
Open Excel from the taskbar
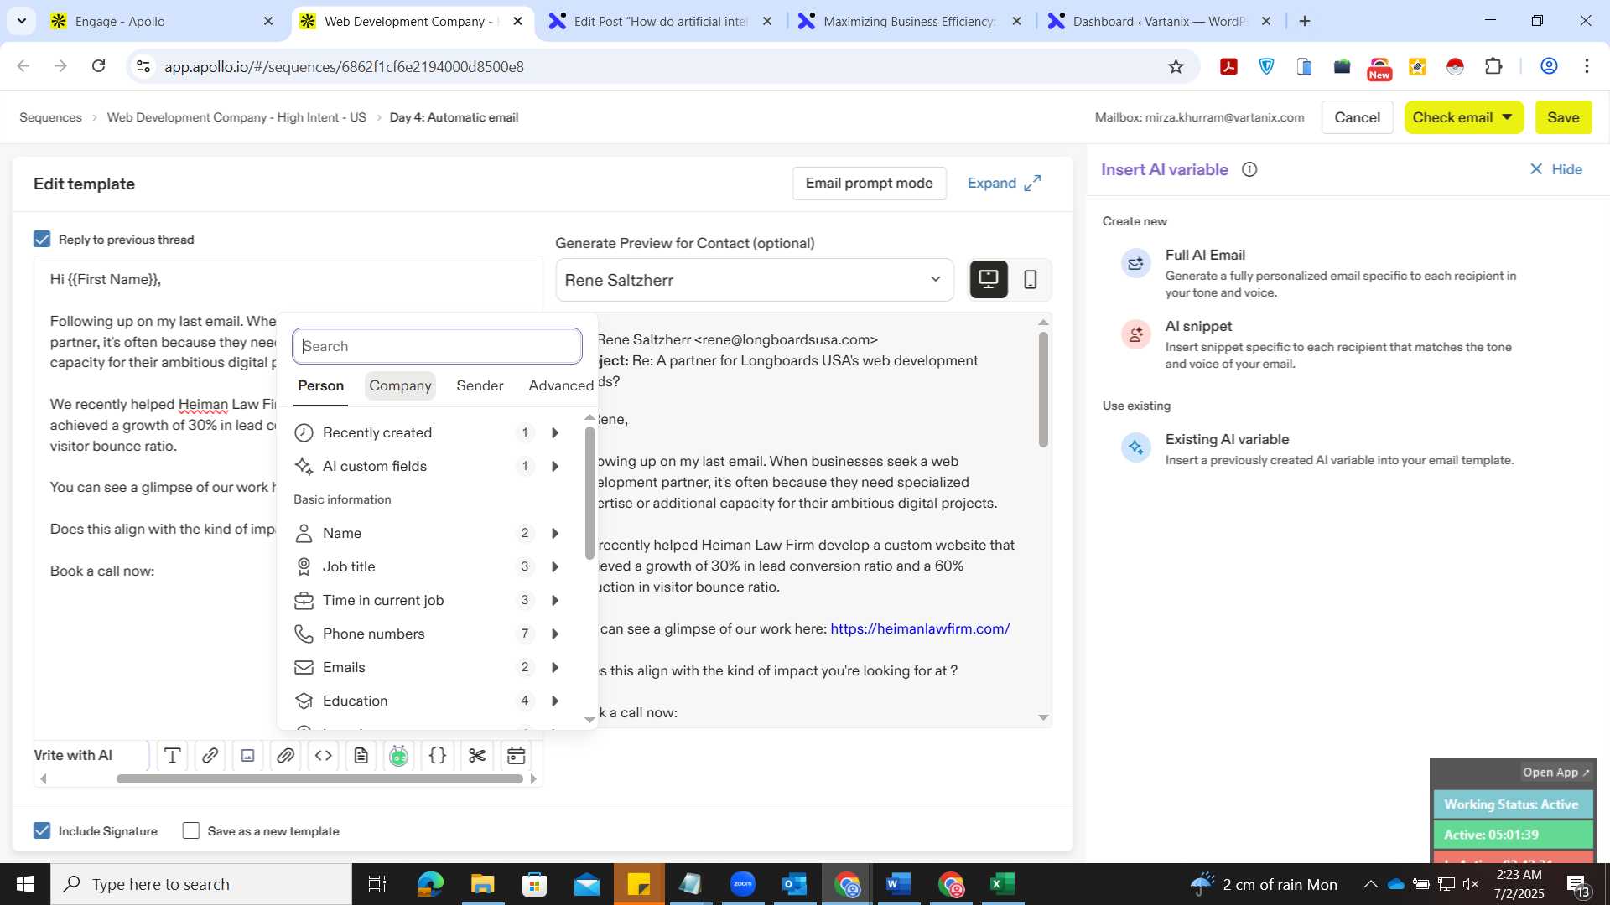pyautogui.click(x=1002, y=884)
